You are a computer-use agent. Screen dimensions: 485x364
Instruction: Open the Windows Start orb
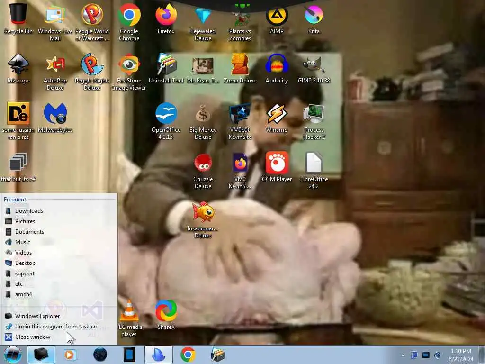(x=12, y=355)
